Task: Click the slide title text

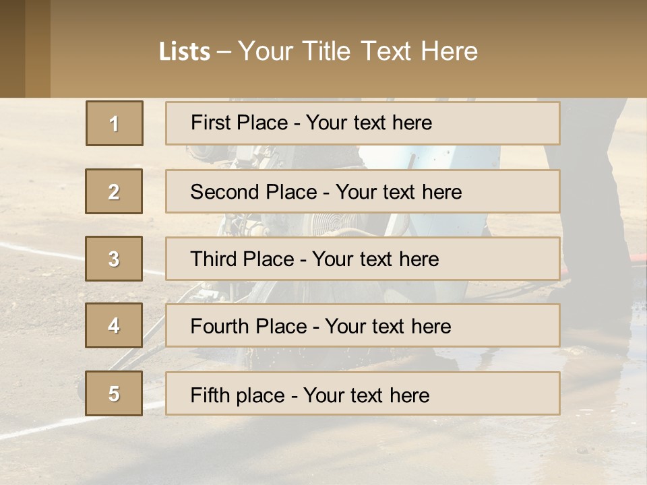Action: [318, 51]
